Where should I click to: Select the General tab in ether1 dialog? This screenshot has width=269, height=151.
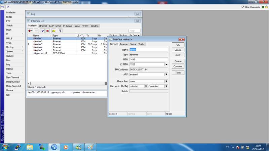pos(114,44)
